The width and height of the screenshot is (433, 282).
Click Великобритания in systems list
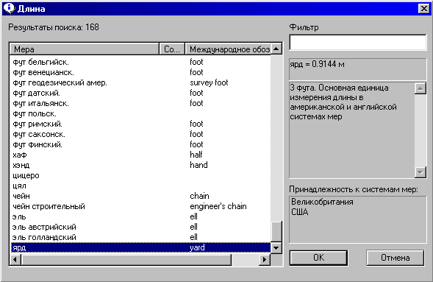click(x=322, y=202)
